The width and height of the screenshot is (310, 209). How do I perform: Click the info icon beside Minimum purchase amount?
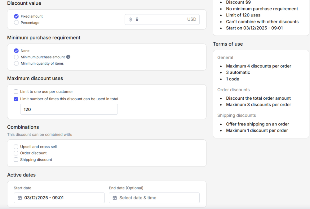pyautogui.click(x=68, y=57)
